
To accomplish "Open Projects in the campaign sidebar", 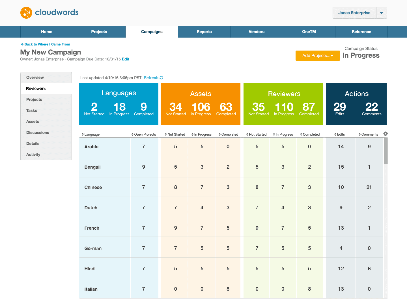I will coord(46,99).
